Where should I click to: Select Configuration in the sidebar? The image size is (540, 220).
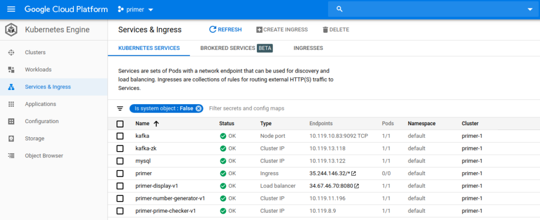(42, 121)
